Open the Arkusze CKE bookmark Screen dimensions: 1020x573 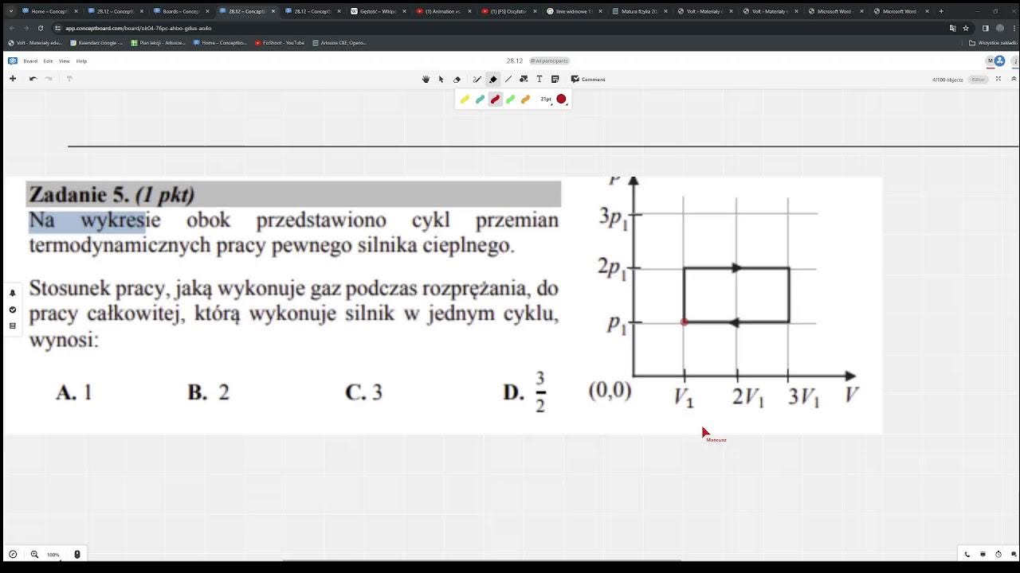click(x=340, y=43)
